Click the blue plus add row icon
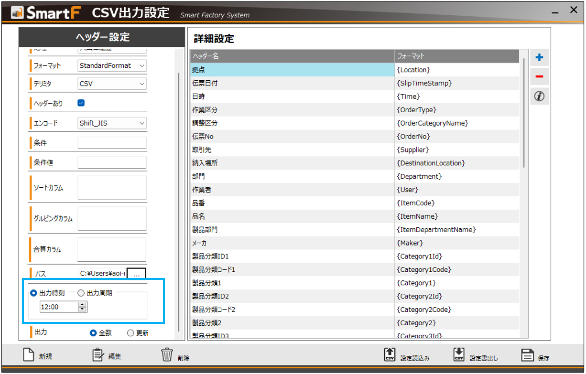 (539, 58)
